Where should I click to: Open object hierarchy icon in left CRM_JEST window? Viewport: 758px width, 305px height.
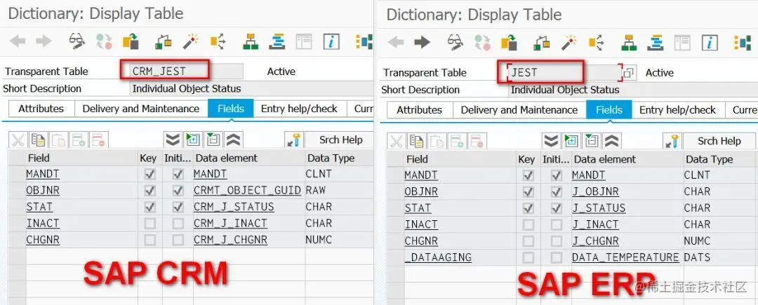251,41
